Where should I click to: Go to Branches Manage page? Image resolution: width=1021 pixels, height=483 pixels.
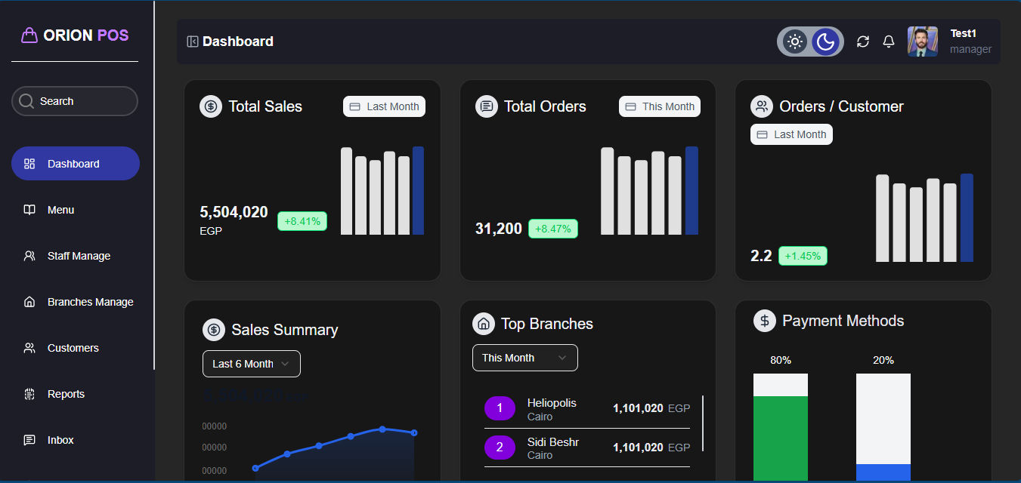click(90, 302)
